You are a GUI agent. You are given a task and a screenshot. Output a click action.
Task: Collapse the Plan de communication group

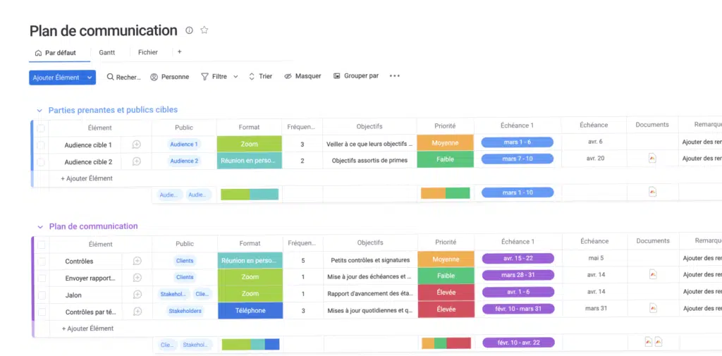pos(39,227)
